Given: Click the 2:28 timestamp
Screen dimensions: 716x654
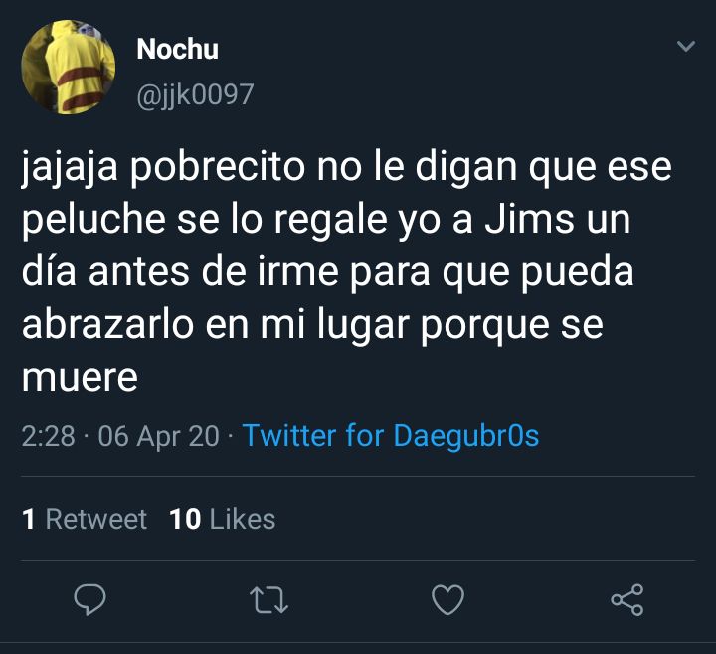Looking at the screenshot, I should coord(48,436).
